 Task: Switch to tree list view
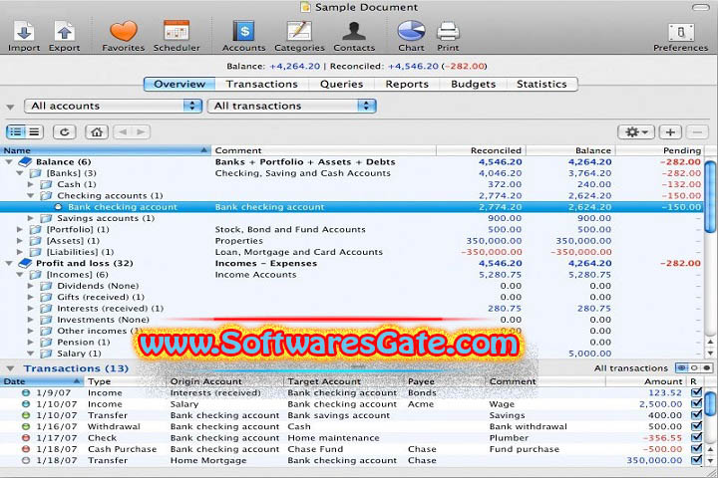click(x=16, y=132)
